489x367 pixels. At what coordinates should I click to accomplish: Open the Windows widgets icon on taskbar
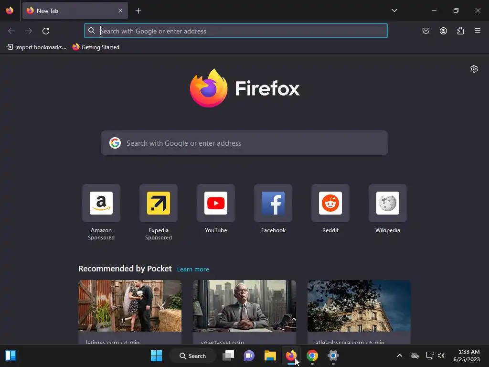[x=11, y=356]
